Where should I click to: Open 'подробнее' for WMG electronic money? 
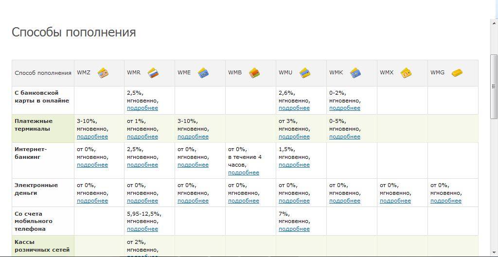(446, 201)
